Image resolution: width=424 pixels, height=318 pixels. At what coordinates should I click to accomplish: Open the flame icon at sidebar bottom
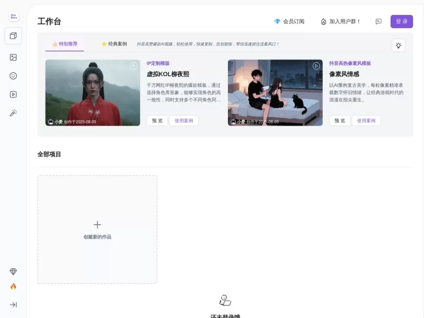tap(13, 286)
